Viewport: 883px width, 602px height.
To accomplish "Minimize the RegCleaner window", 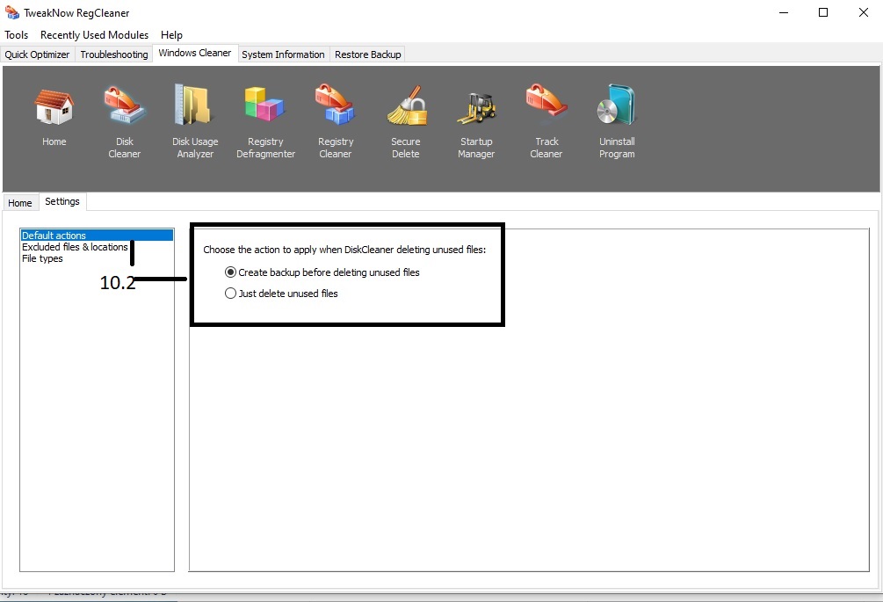I will tap(784, 12).
